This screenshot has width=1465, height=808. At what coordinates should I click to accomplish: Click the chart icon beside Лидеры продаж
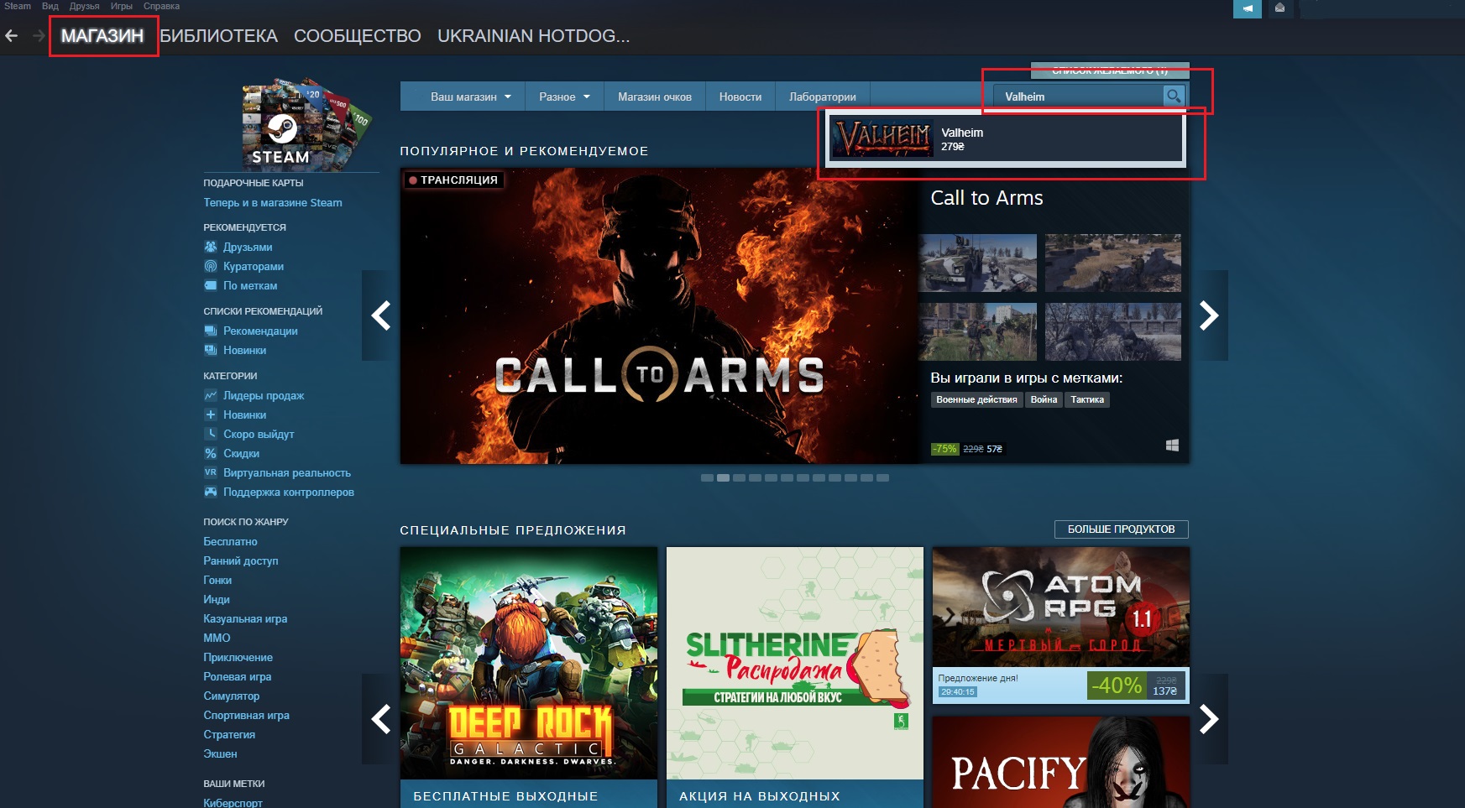pos(211,395)
